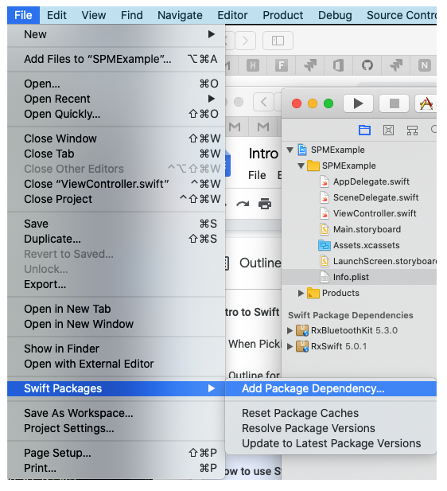The image size is (447, 491).
Task: Choose Open with External Editor
Action: [x=116, y=364]
